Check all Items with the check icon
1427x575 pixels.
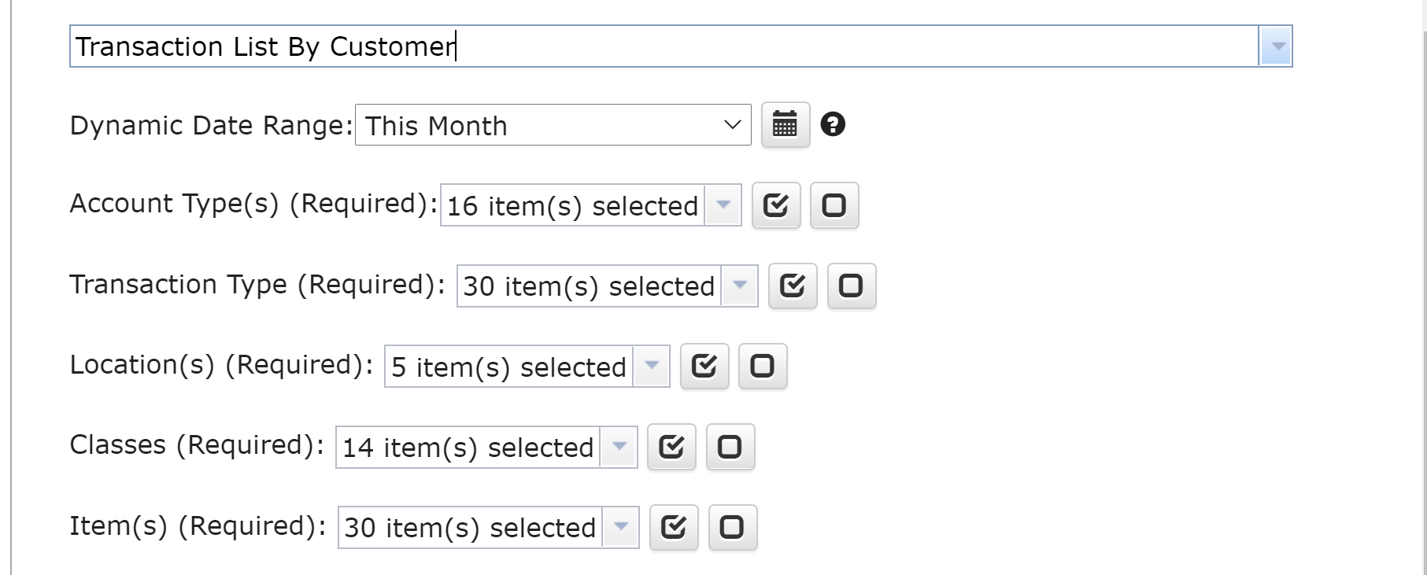point(674,527)
